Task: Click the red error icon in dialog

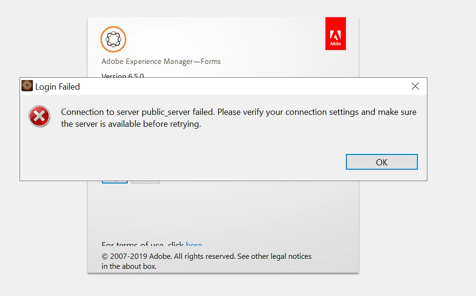Action: coord(39,116)
